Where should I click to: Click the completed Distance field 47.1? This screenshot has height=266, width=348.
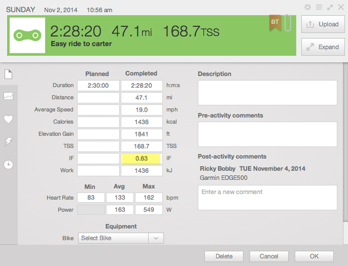(142, 98)
